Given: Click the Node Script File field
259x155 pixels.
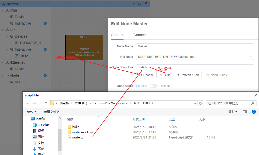Looking at the screenshot, I should coord(195,67).
